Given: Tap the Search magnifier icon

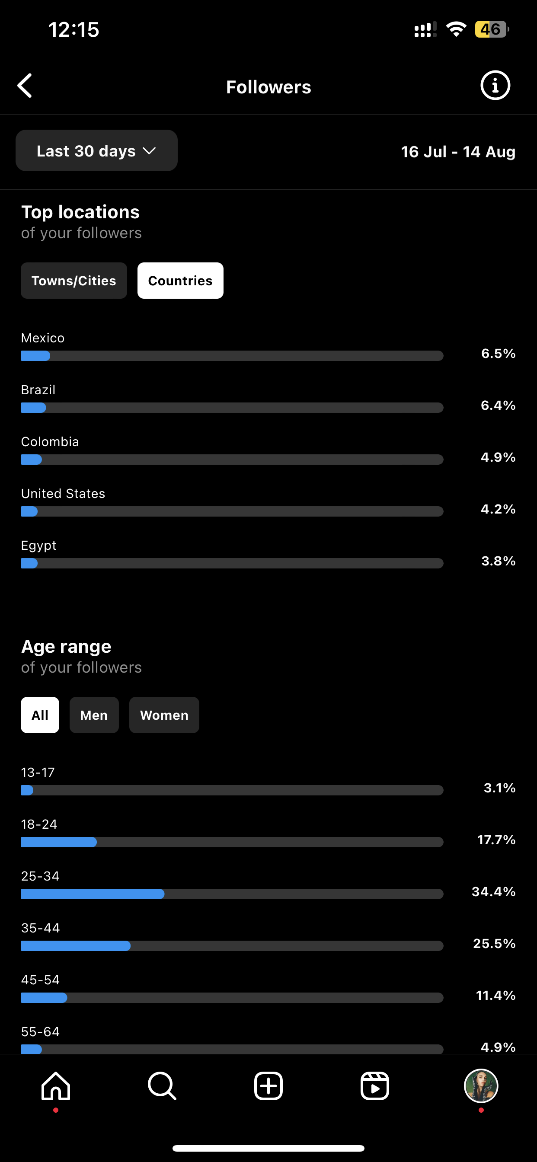Looking at the screenshot, I should [162, 1086].
